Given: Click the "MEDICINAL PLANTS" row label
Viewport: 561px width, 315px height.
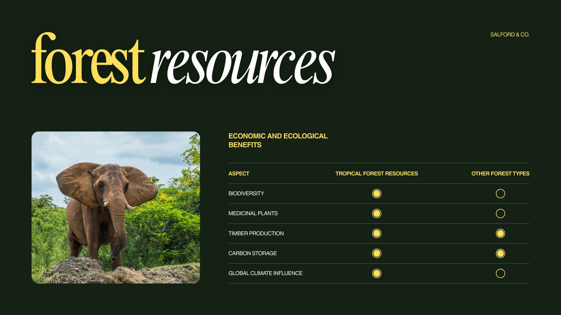Looking at the screenshot, I should point(253,213).
